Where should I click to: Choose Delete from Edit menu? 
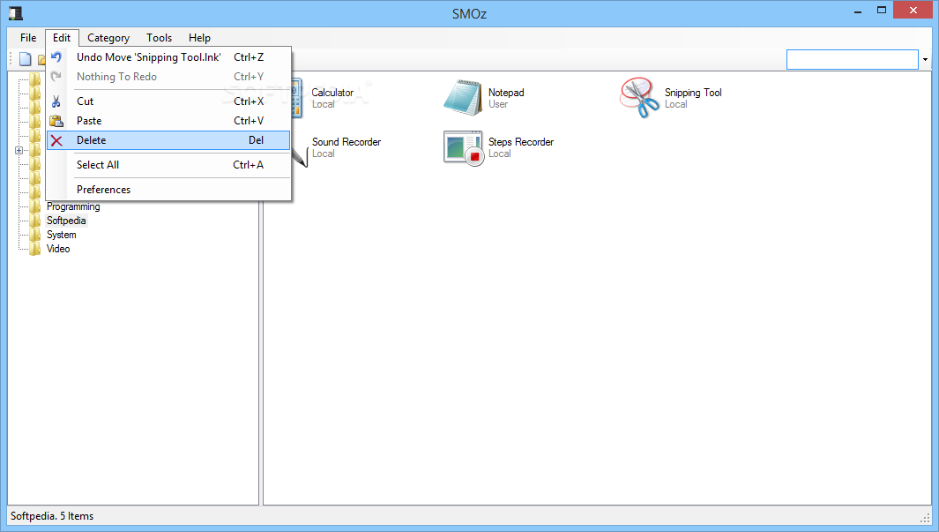(169, 140)
